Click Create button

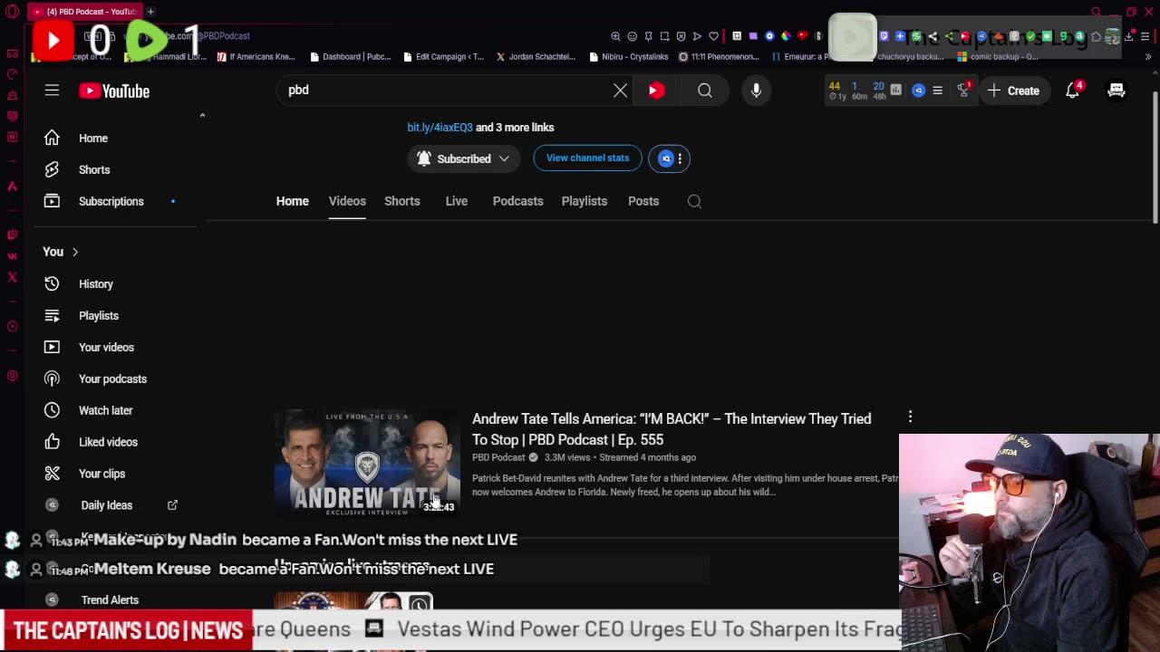(x=1014, y=91)
